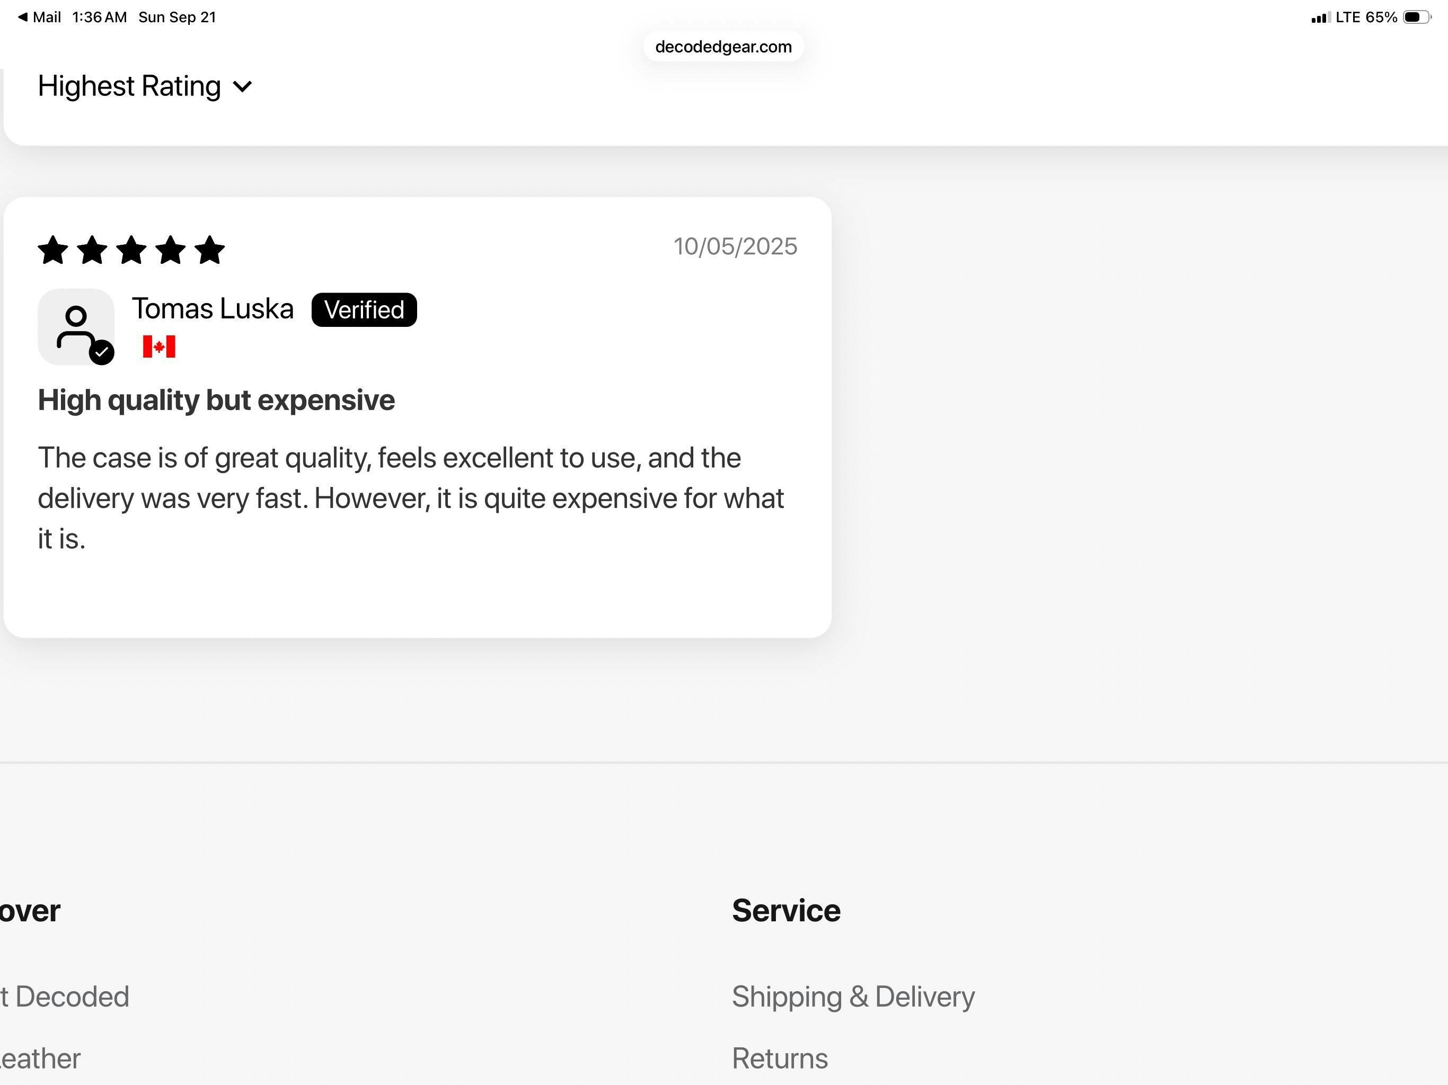
Task: Click the fifth review star
Action: 209,250
